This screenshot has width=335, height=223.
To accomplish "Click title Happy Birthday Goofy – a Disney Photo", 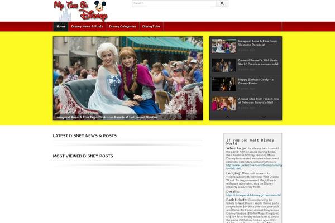I will pyautogui.click(x=256, y=81).
